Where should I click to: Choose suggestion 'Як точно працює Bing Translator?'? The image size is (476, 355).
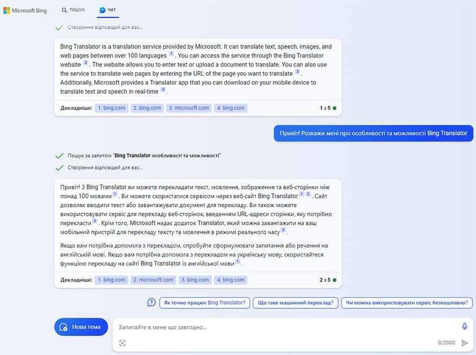point(205,303)
